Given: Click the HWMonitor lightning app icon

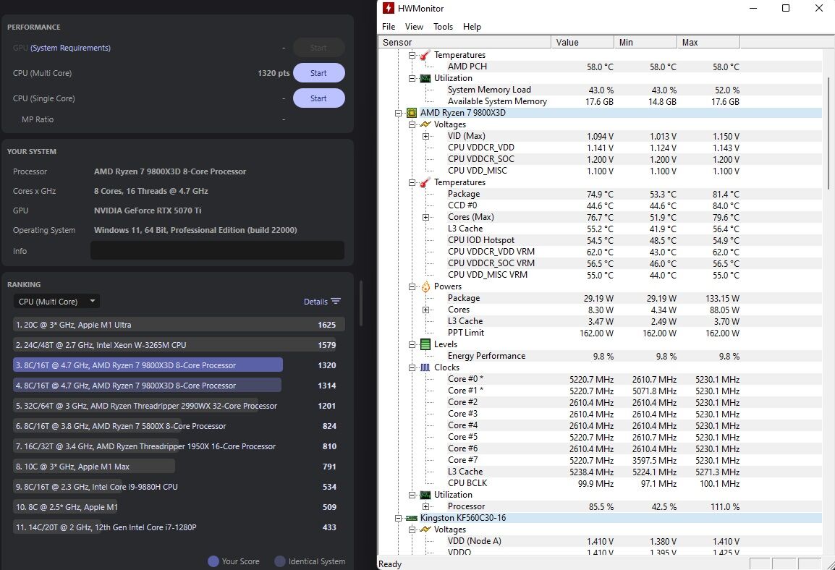Looking at the screenshot, I should pos(389,8).
